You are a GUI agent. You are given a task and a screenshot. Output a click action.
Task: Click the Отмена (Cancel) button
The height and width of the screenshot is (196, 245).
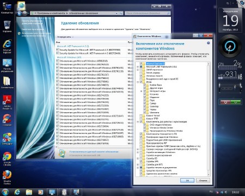[x=203, y=181]
